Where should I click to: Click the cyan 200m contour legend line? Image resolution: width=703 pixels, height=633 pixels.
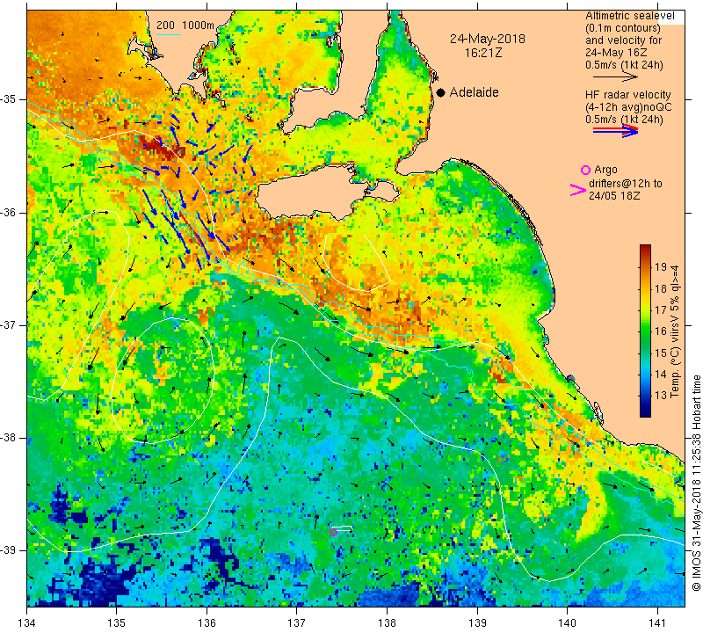(x=169, y=34)
